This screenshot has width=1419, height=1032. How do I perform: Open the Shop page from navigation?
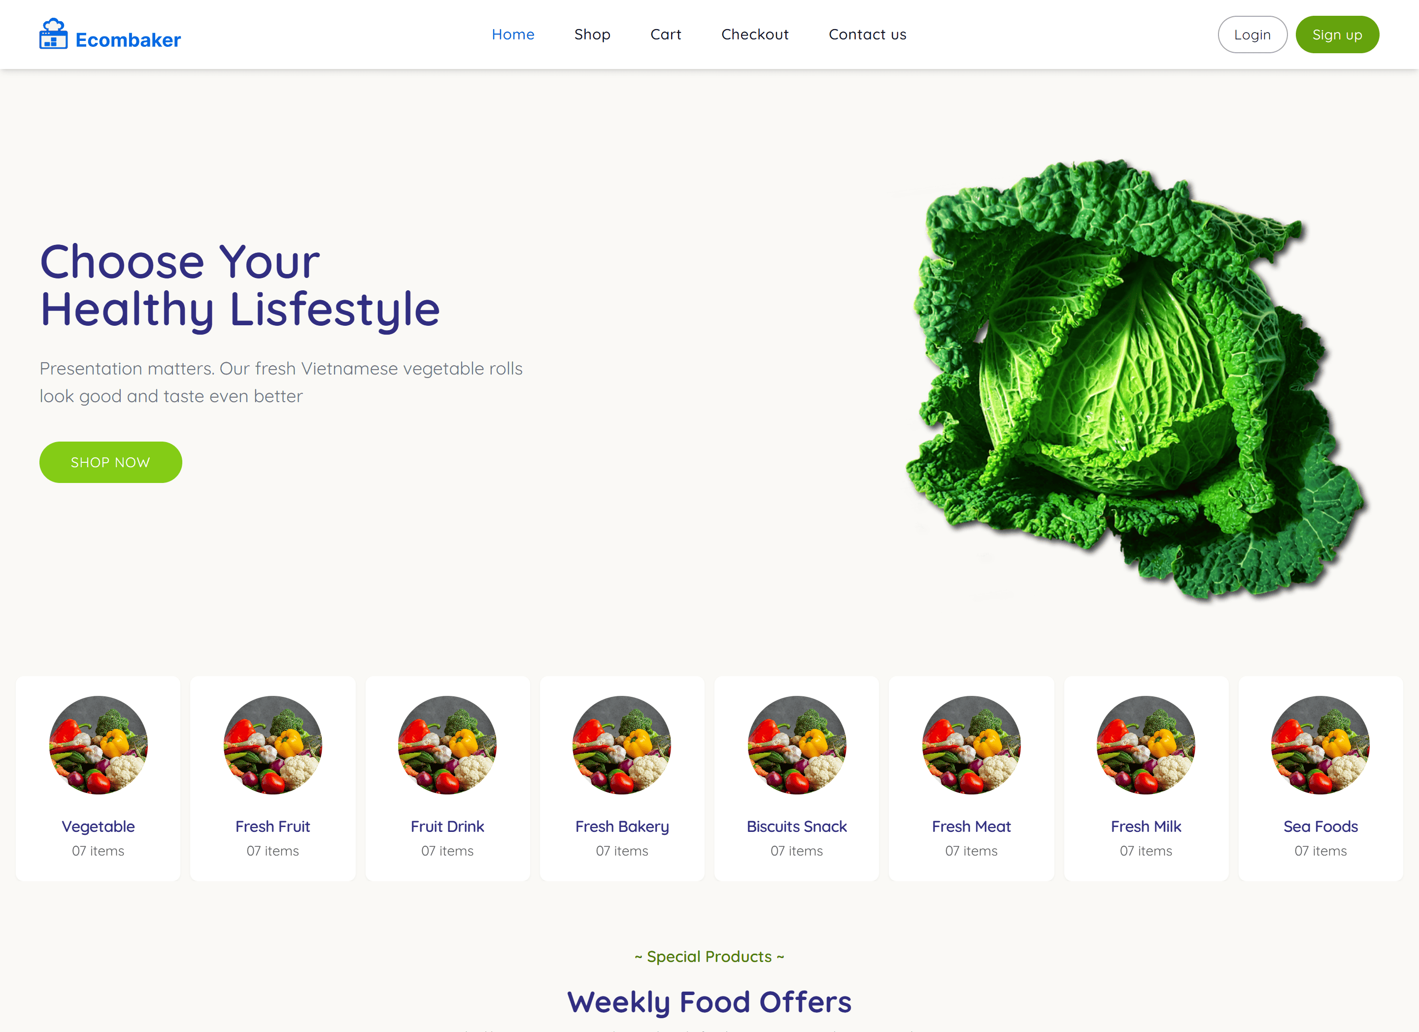click(593, 34)
